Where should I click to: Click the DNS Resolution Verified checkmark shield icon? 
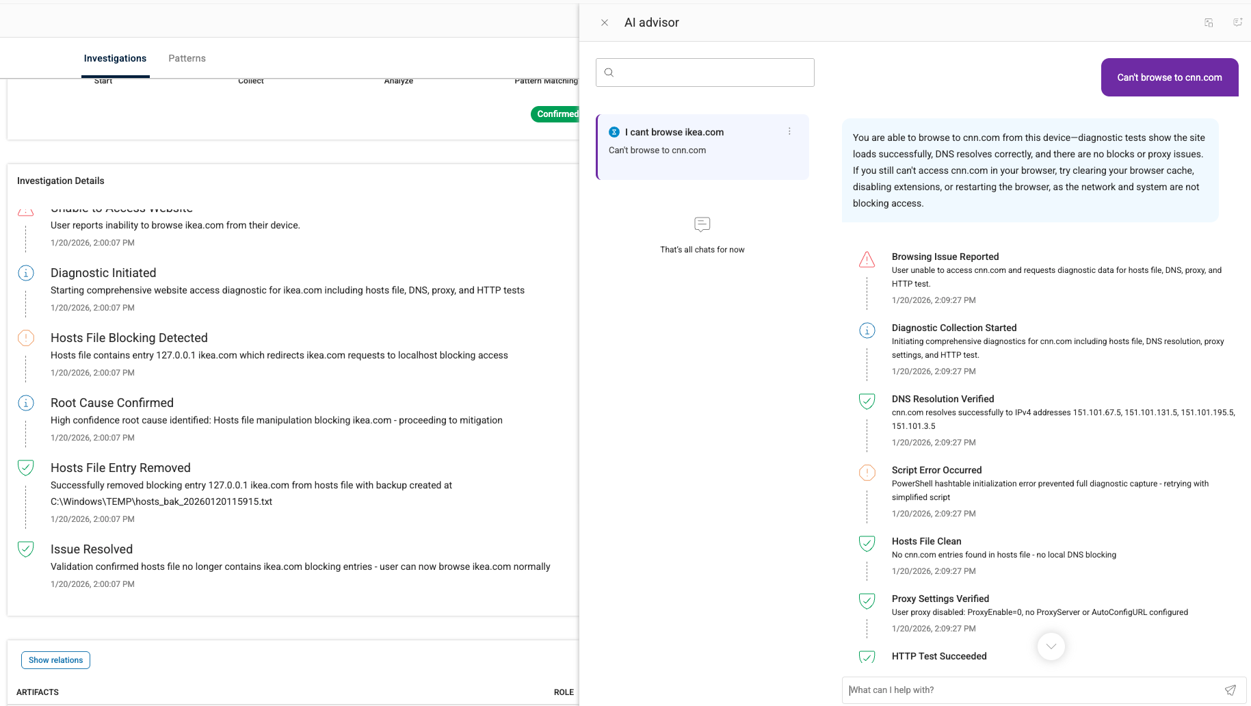click(867, 401)
